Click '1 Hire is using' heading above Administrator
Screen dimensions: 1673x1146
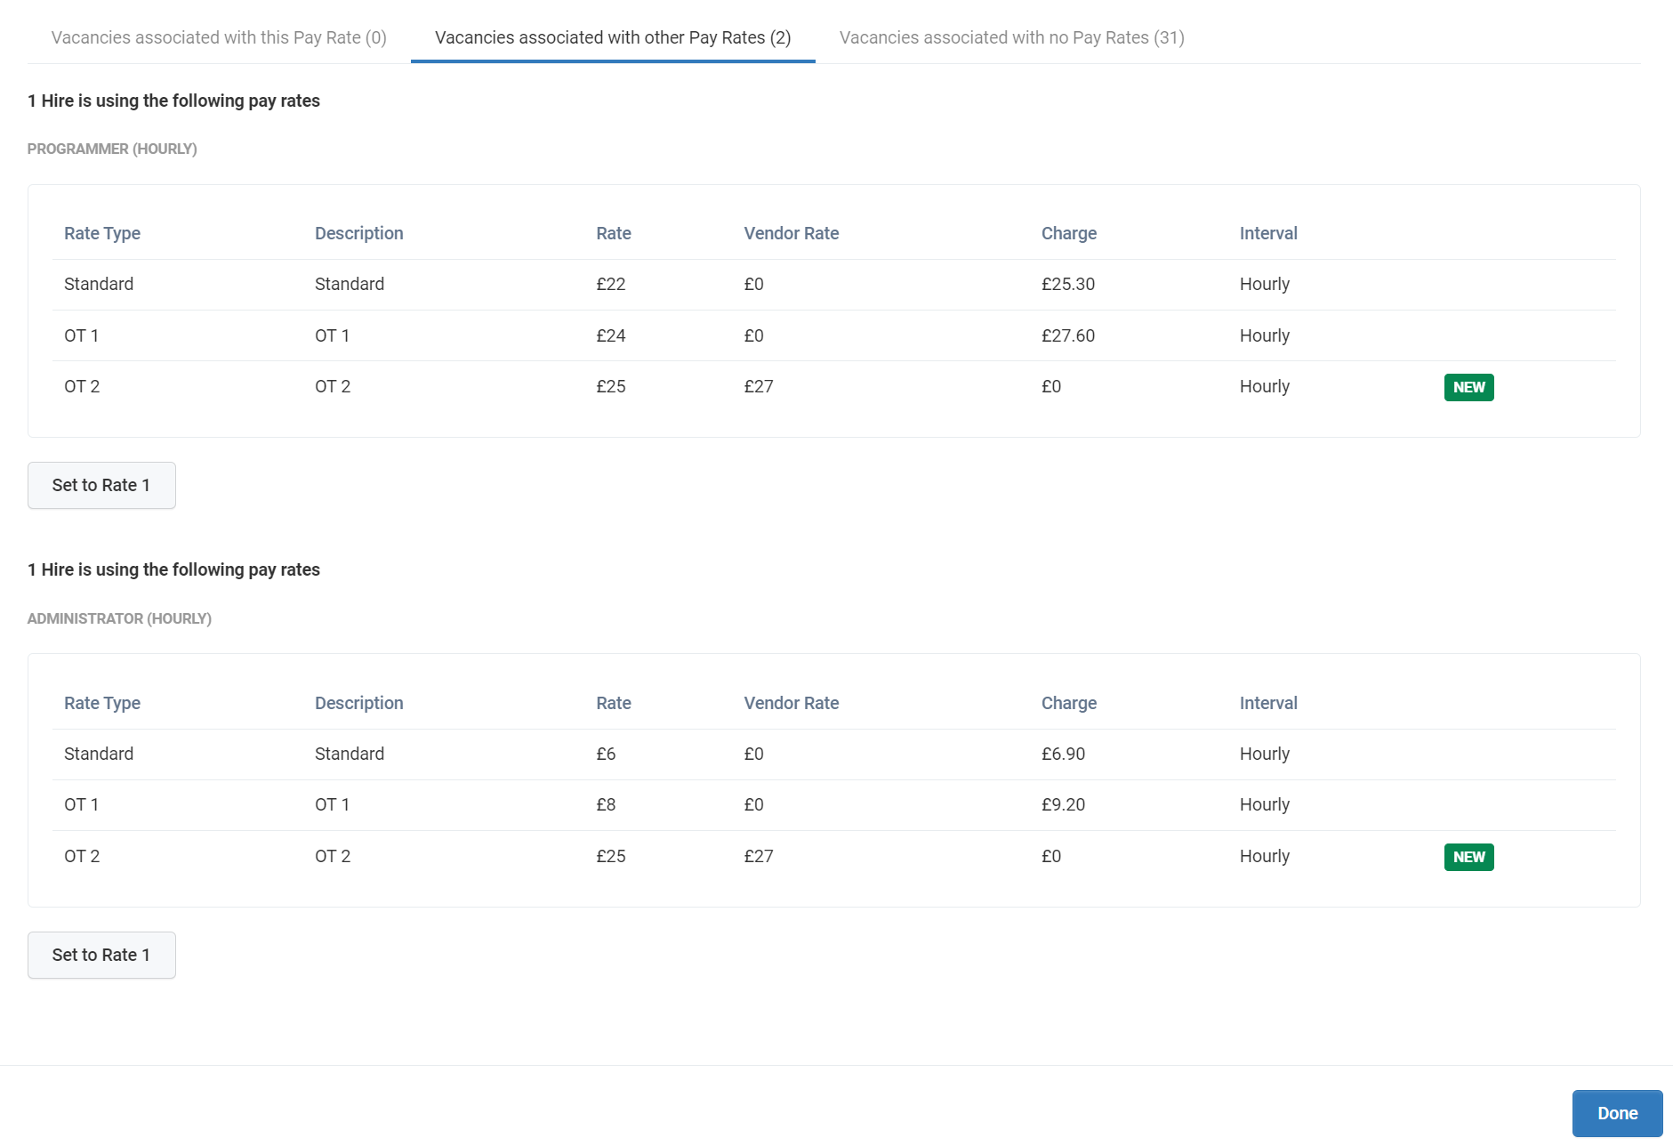click(x=173, y=569)
